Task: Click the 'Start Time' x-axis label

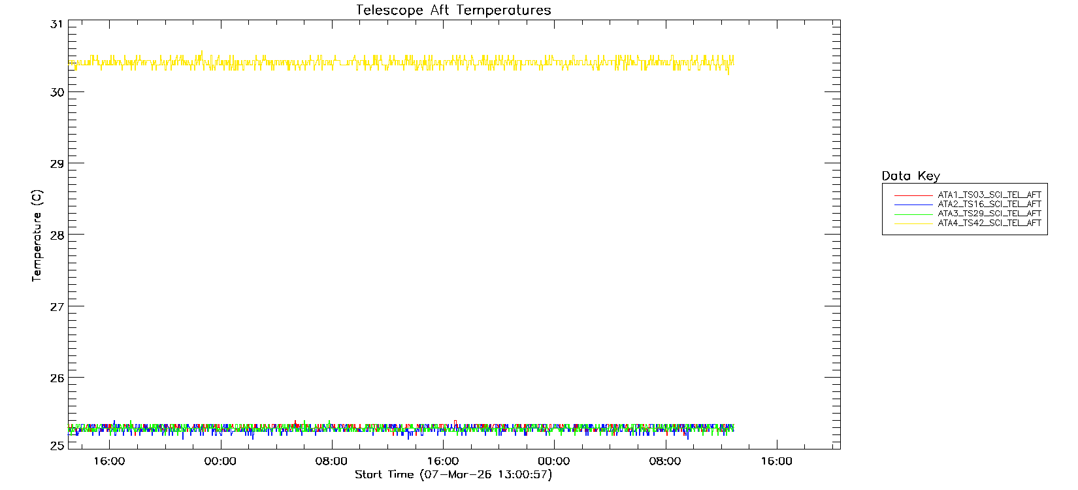Action: click(453, 475)
